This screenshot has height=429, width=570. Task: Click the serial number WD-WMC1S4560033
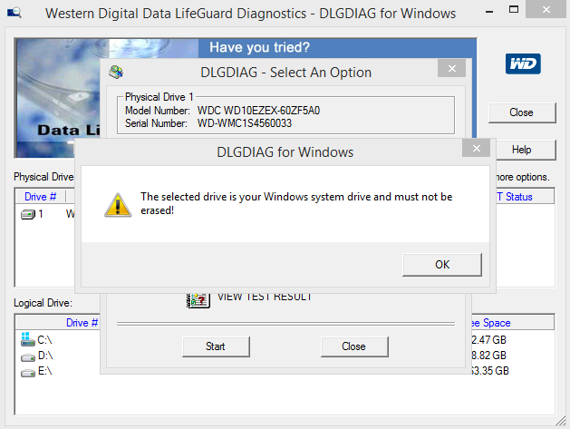point(245,123)
